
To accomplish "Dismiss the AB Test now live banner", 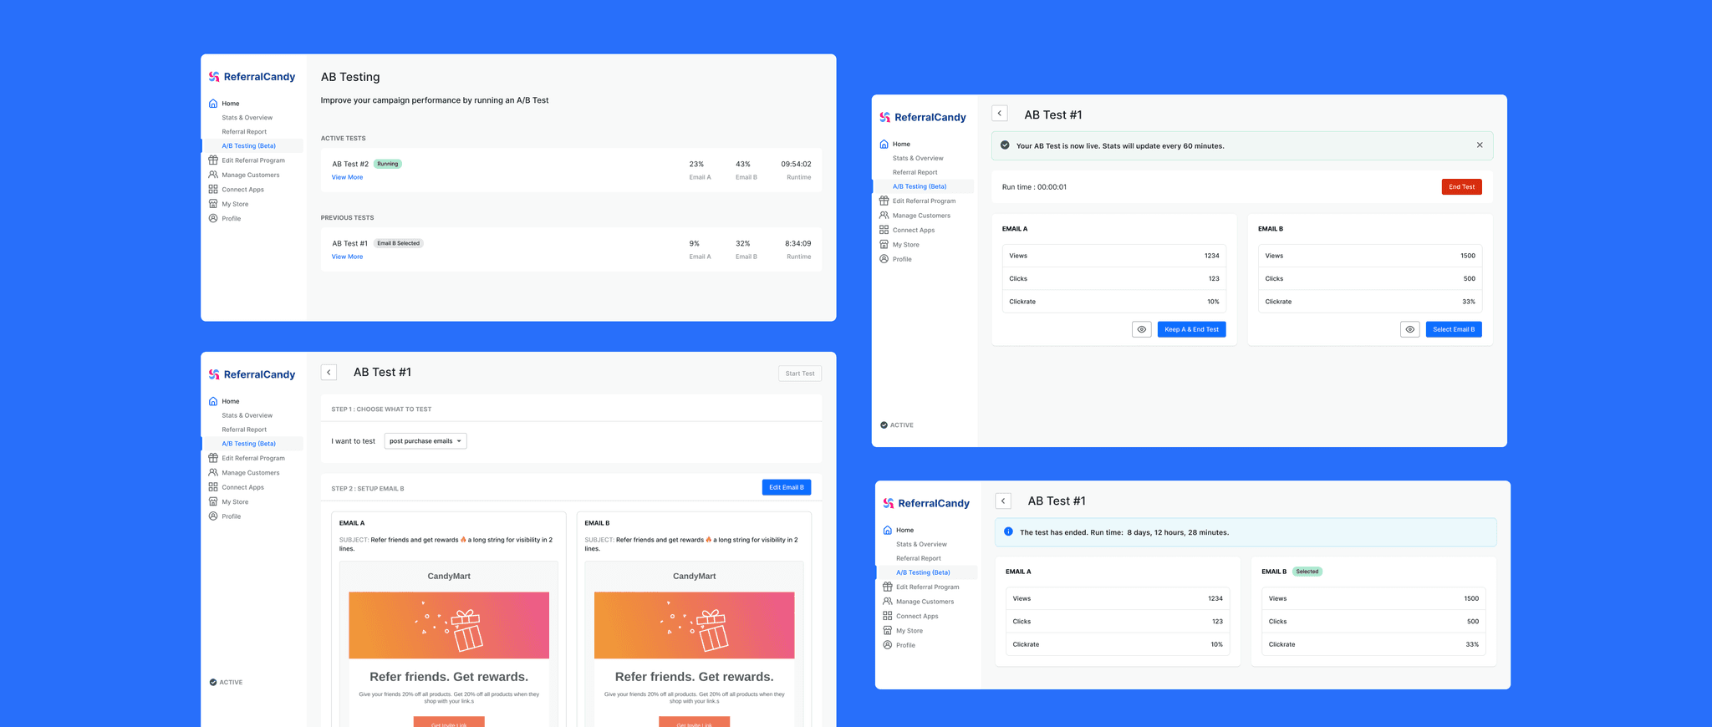I will [1480, 145].
